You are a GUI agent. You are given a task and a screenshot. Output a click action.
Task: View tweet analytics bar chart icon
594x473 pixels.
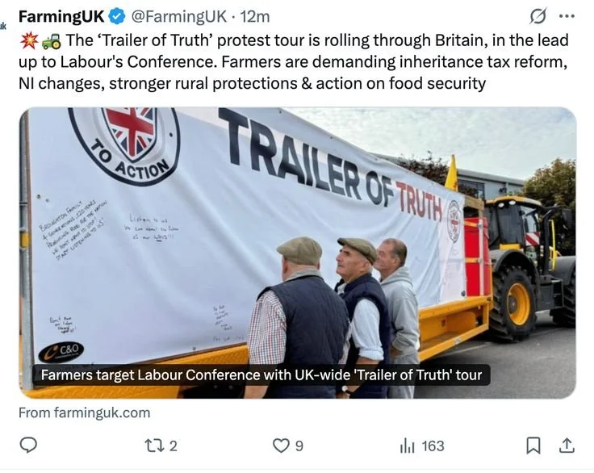point(408,446)
